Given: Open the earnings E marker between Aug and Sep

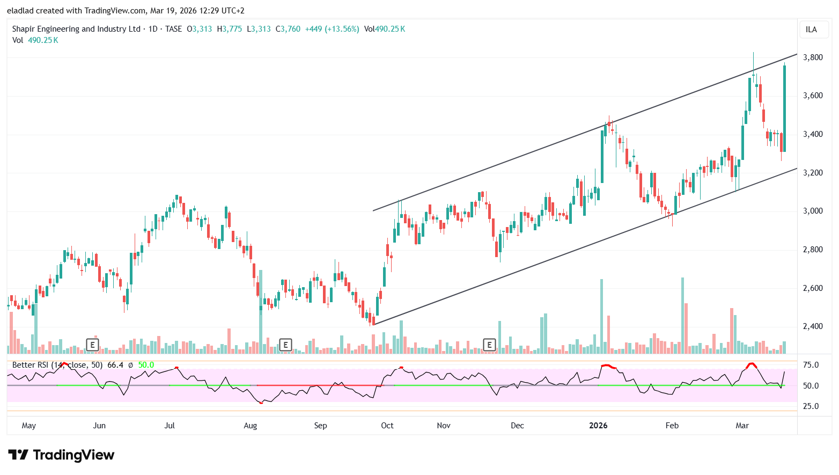Looking at the screenshot, I should click(286, 345).
